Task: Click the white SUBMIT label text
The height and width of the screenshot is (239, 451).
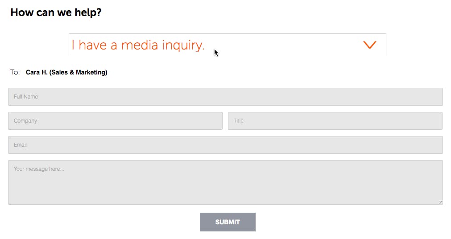Action: click(x=228, y=222)
